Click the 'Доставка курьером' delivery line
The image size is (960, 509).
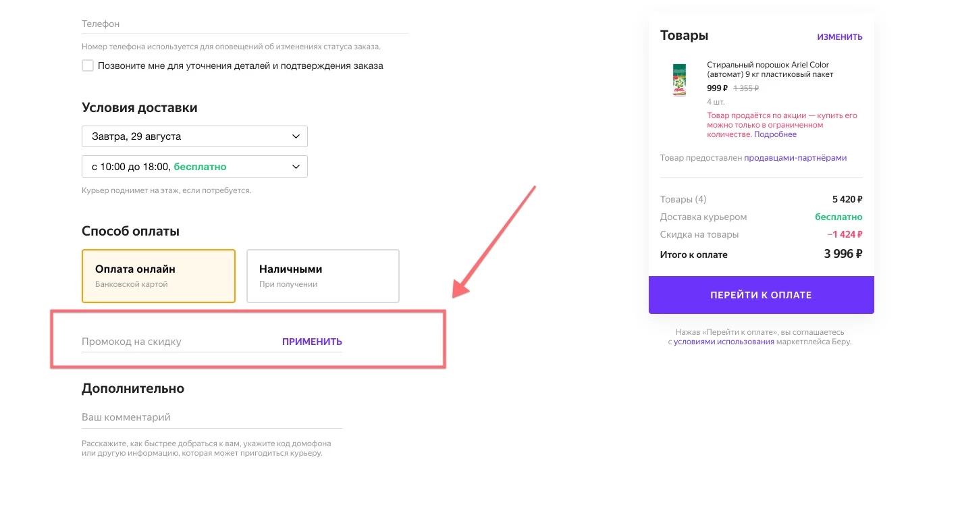click(703, 217)
